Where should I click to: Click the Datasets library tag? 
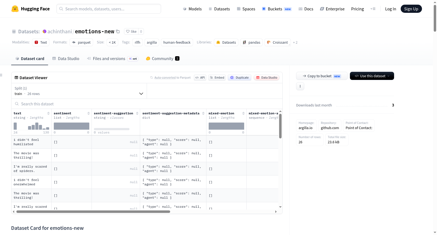tap(226, 42)
